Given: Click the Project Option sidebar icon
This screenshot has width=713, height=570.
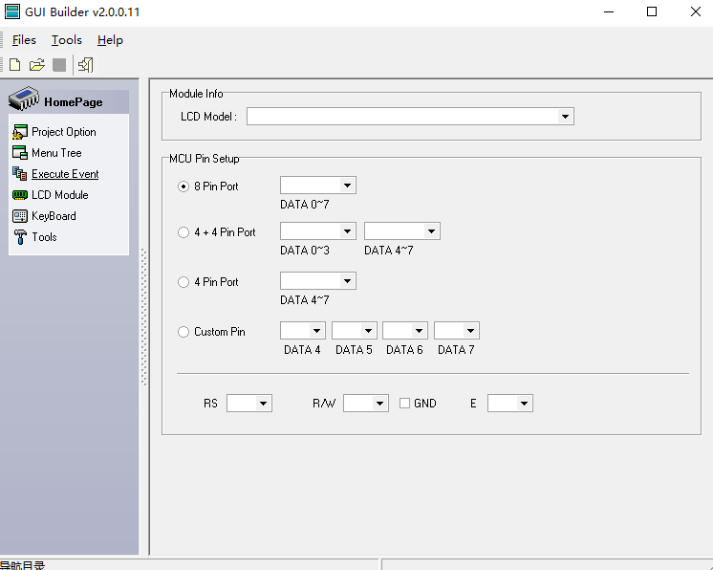Looking at the screenshot, I should coord(20,132).
